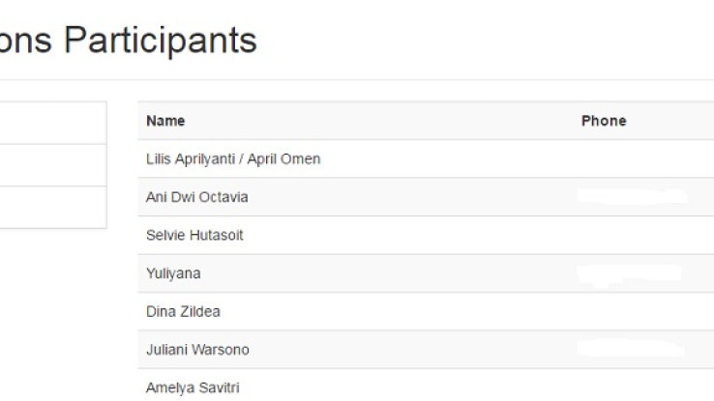714x401 pixels.
Task: Click the Name column header
Action: 165,121
